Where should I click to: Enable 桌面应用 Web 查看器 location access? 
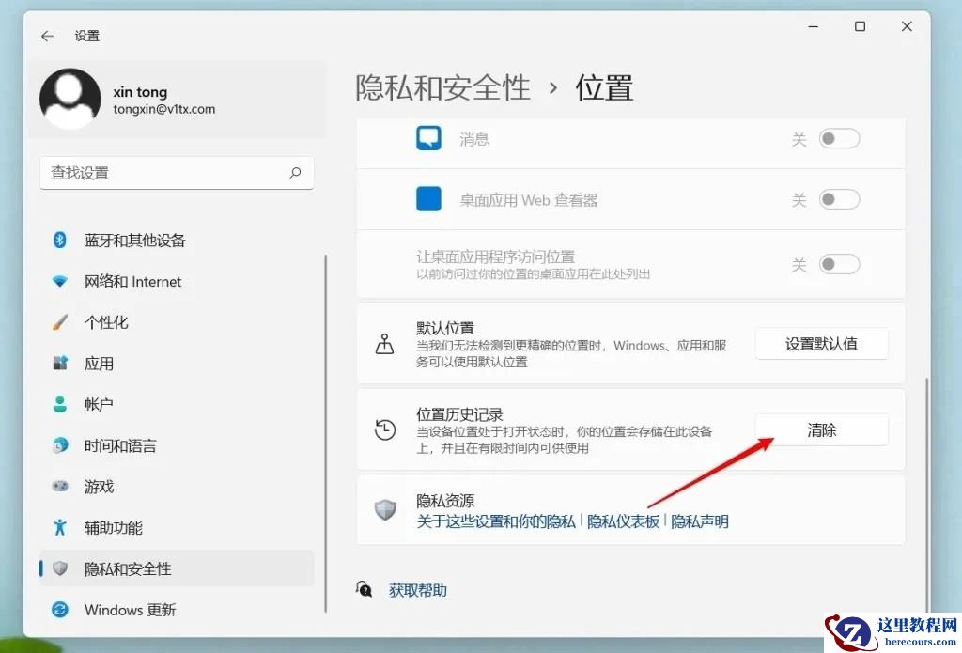(x=839, y=199)
